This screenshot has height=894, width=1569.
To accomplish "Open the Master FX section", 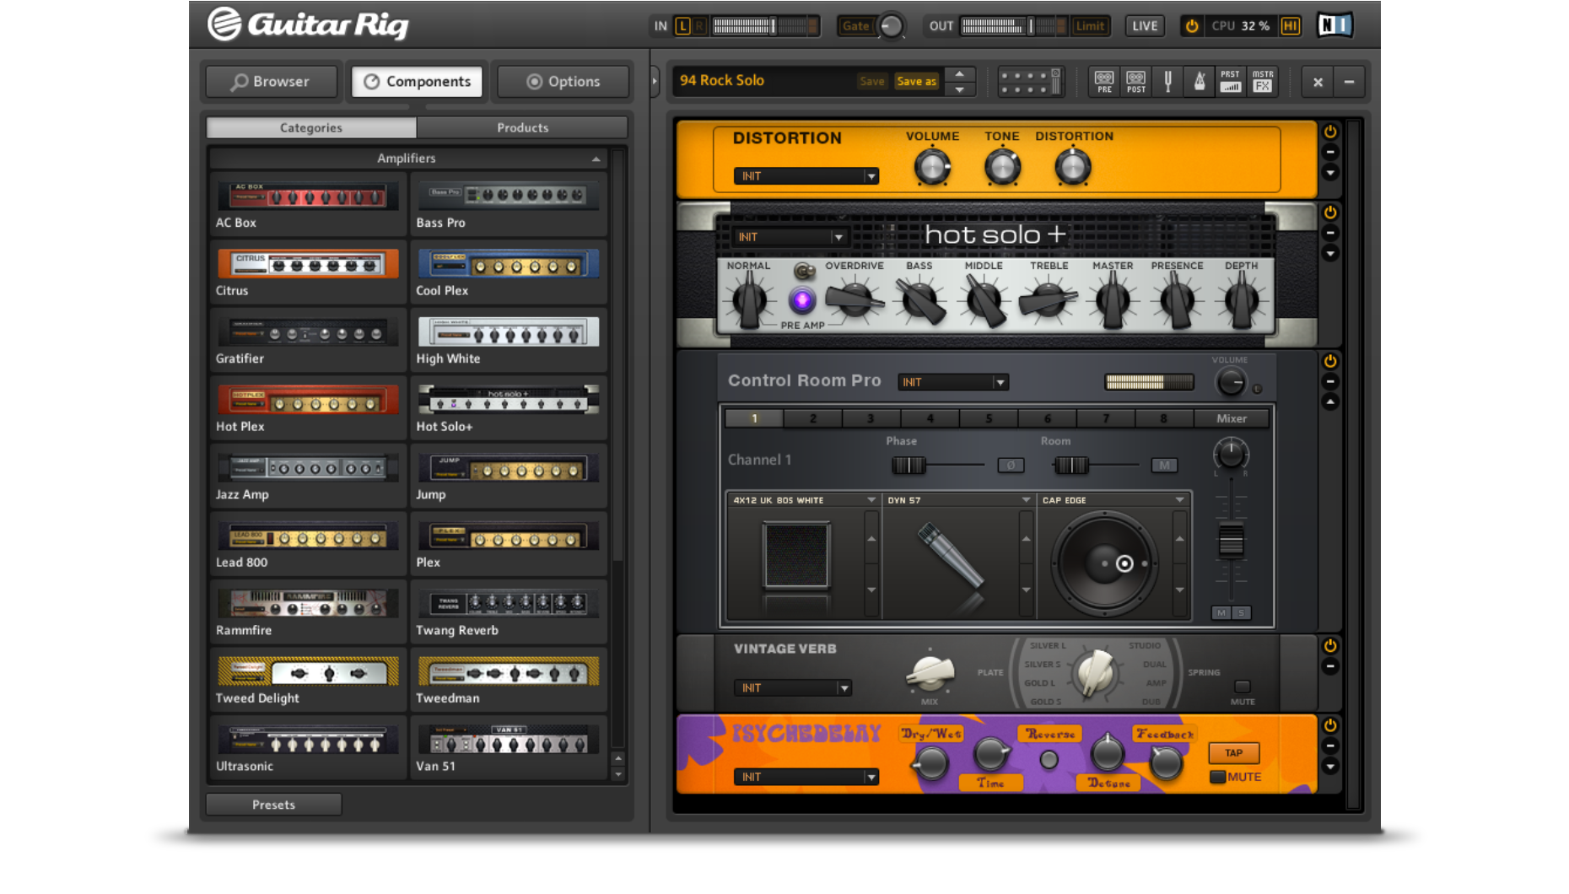I will 1263,82.
